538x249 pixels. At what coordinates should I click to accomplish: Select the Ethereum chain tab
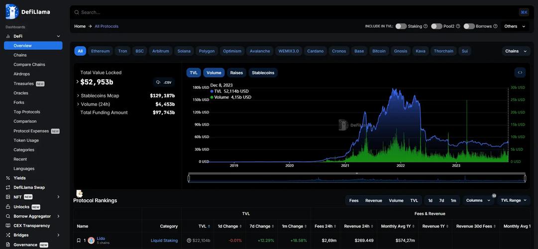[100, 51]
